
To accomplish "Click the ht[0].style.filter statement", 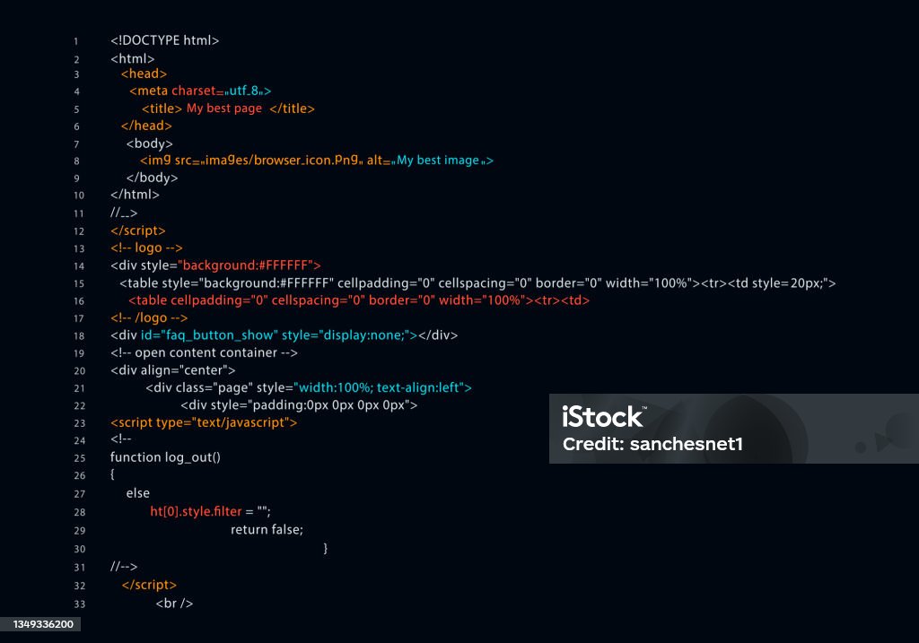I will point(210,511).
